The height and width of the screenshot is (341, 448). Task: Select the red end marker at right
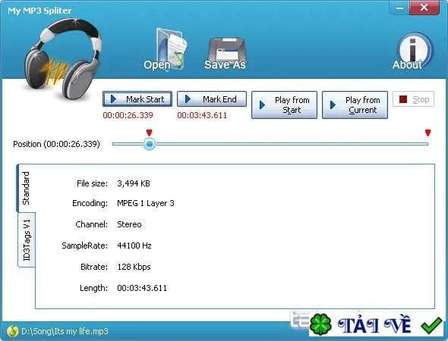coord(427,133)
